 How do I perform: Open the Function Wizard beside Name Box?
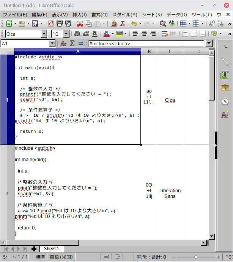coord(63,44)
